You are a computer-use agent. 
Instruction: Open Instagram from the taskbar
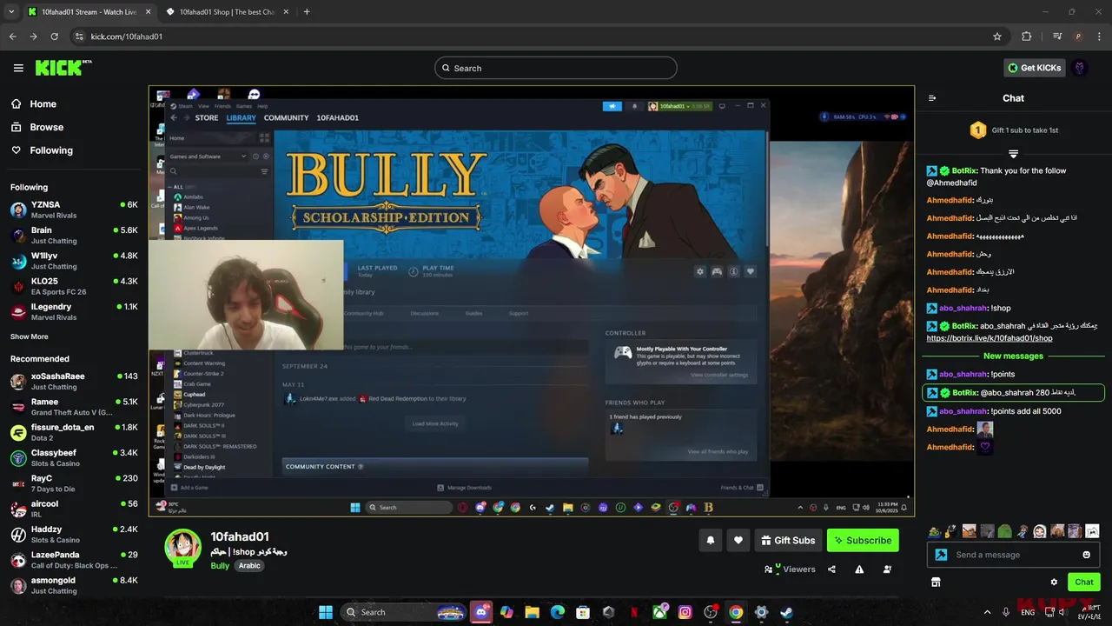click(x=685, y=612)
